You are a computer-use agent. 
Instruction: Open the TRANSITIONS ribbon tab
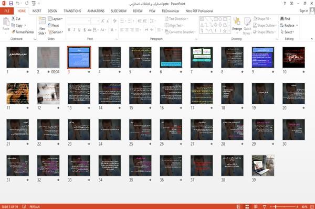[x=72, y=11]
